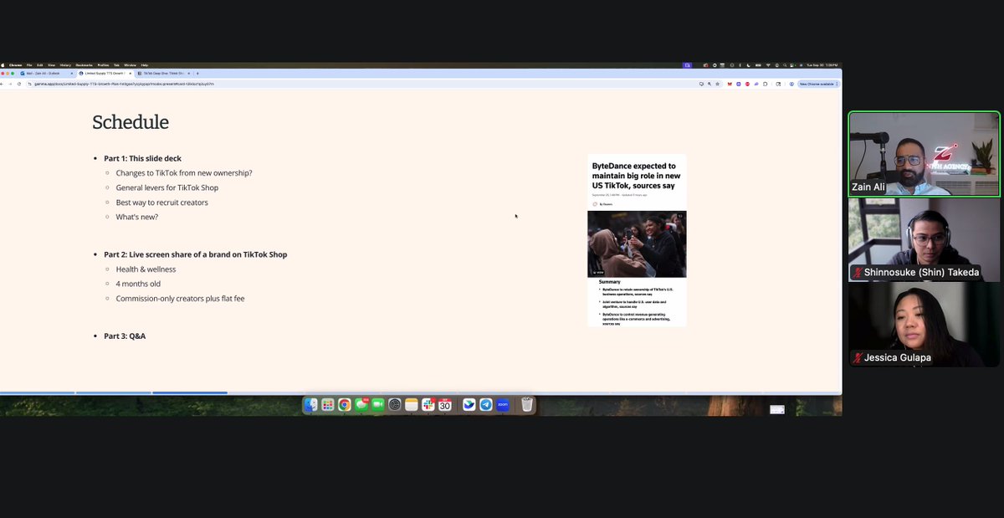This screenshot has width=1004, height=518.
Task: Open Calendar showing 30 in Dock
Action: pos(445,405)
